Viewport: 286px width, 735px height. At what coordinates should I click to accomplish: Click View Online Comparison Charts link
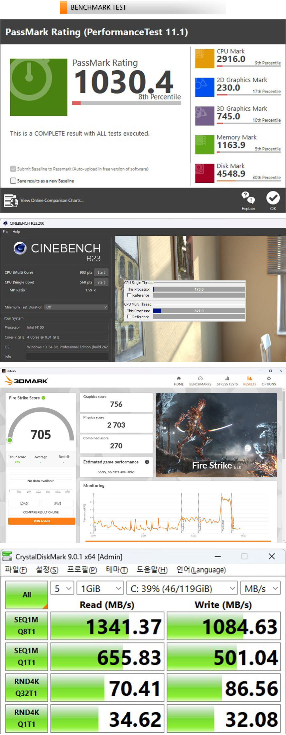(x=52, y=200)
